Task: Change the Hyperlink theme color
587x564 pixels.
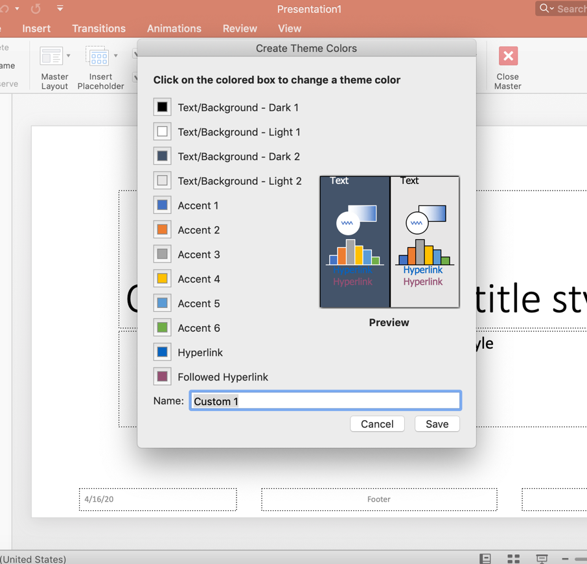Action: (162, 352)
